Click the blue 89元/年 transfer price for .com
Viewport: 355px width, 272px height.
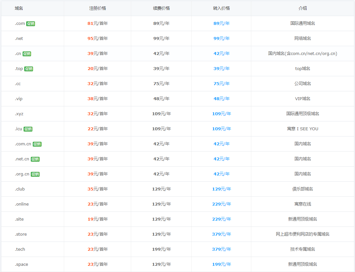click(x=222, y=24)
